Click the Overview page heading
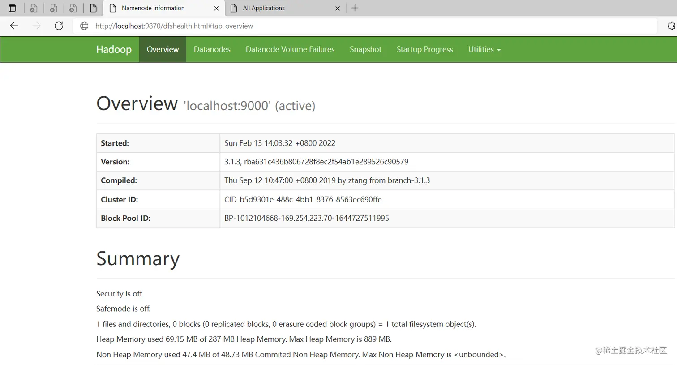The height and width of the screenshot is (365, 677). pyautogui.click(x=137, y=103)
